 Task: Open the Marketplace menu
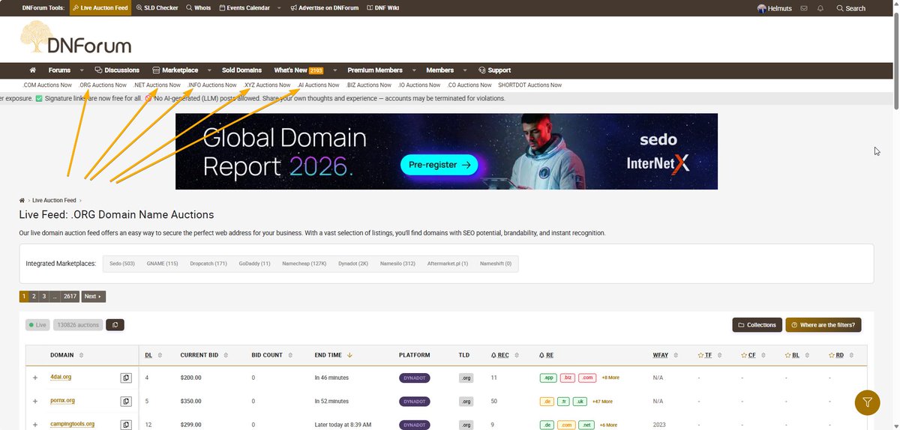(x=175, y=70)
